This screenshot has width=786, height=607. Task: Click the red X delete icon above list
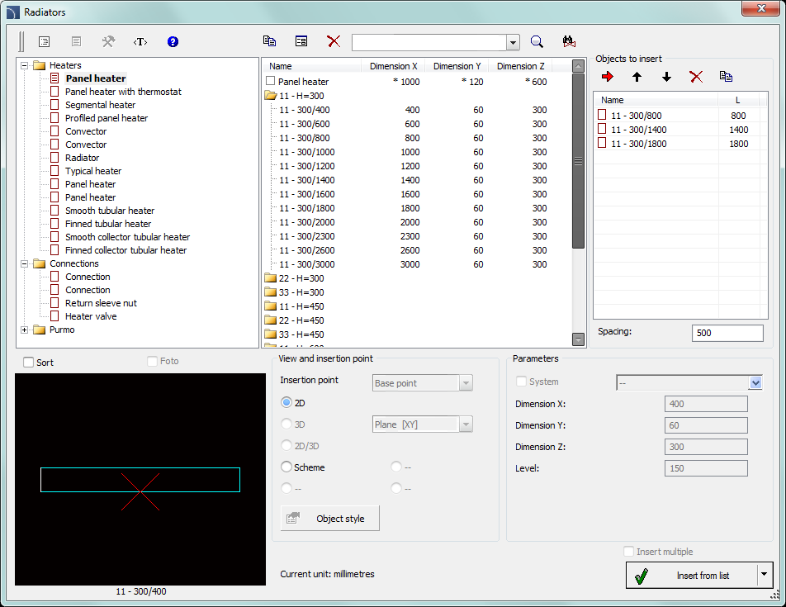[334, 41]
